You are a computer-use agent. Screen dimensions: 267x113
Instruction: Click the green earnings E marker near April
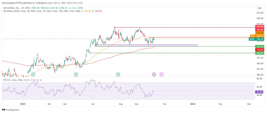tap(76, 74)
